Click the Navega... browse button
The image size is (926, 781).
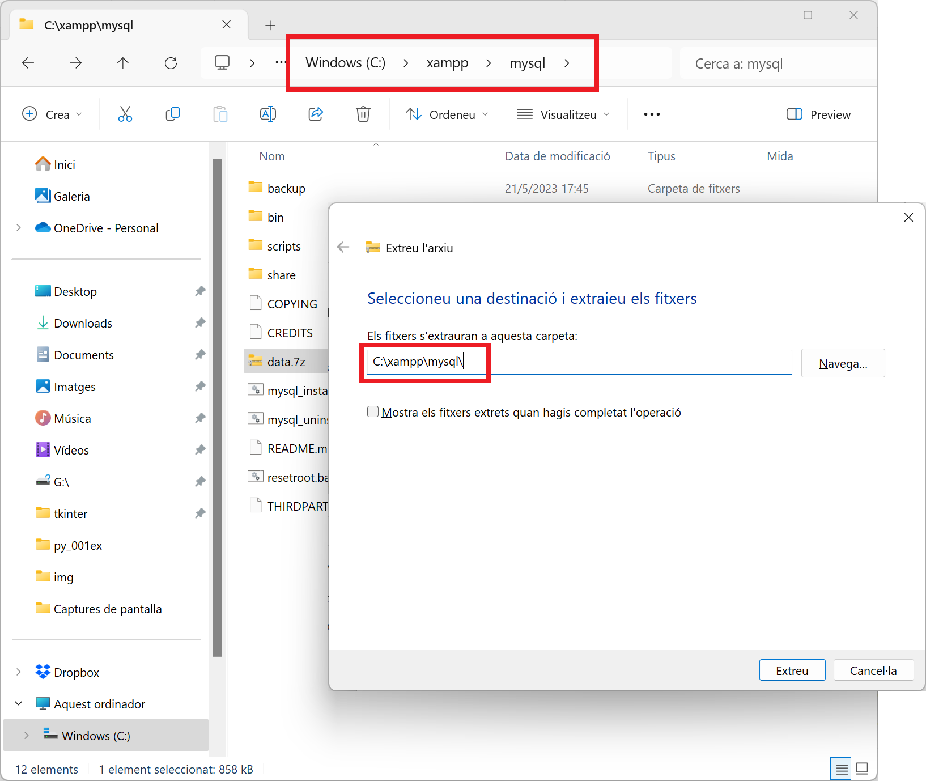843,363
